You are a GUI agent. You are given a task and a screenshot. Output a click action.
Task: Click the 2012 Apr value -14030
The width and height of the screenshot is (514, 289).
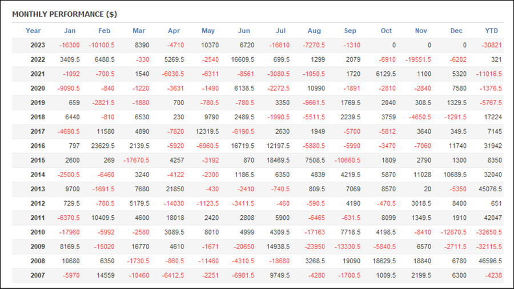(174, 204)
